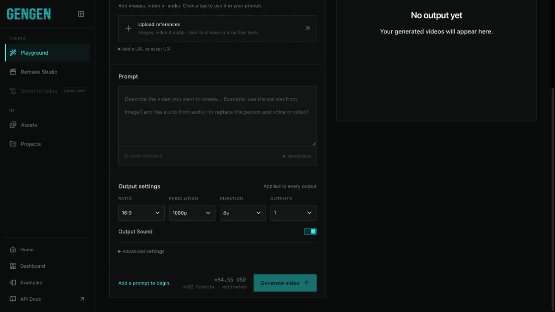Viewport: 555px width, 312px height.
Task: Click the external link arrow beside API Docs
Action: [x=82, y=299]
